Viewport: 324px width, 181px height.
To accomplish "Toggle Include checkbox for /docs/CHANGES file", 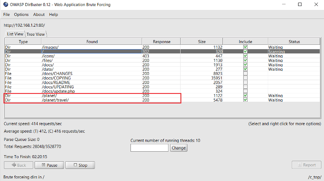I will tap(245, 74).
